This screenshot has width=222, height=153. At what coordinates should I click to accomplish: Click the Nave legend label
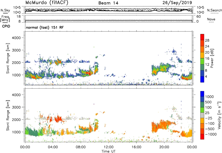tap(211, 19)
